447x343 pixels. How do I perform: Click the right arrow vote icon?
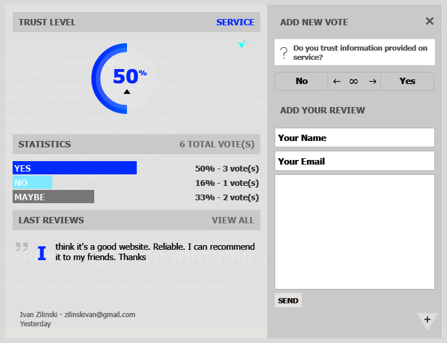click(372, 81)
